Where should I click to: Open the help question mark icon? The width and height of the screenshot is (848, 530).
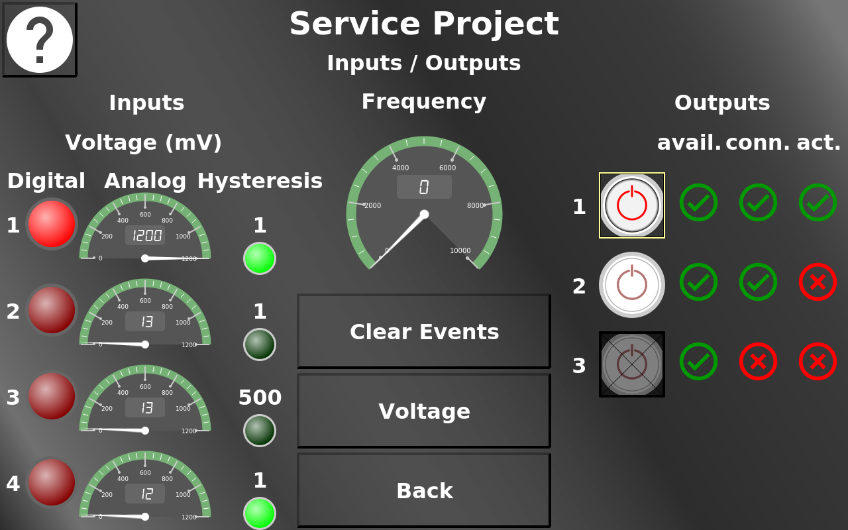tap(40, 40)
